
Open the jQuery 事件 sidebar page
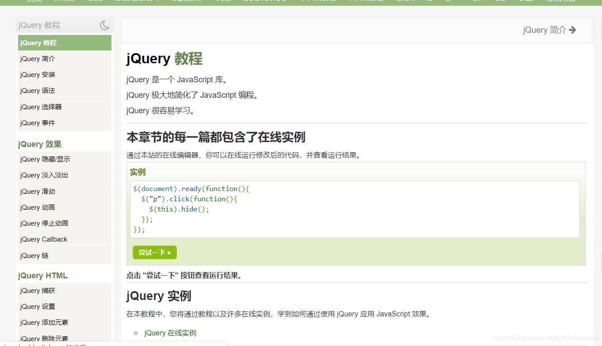65,123
